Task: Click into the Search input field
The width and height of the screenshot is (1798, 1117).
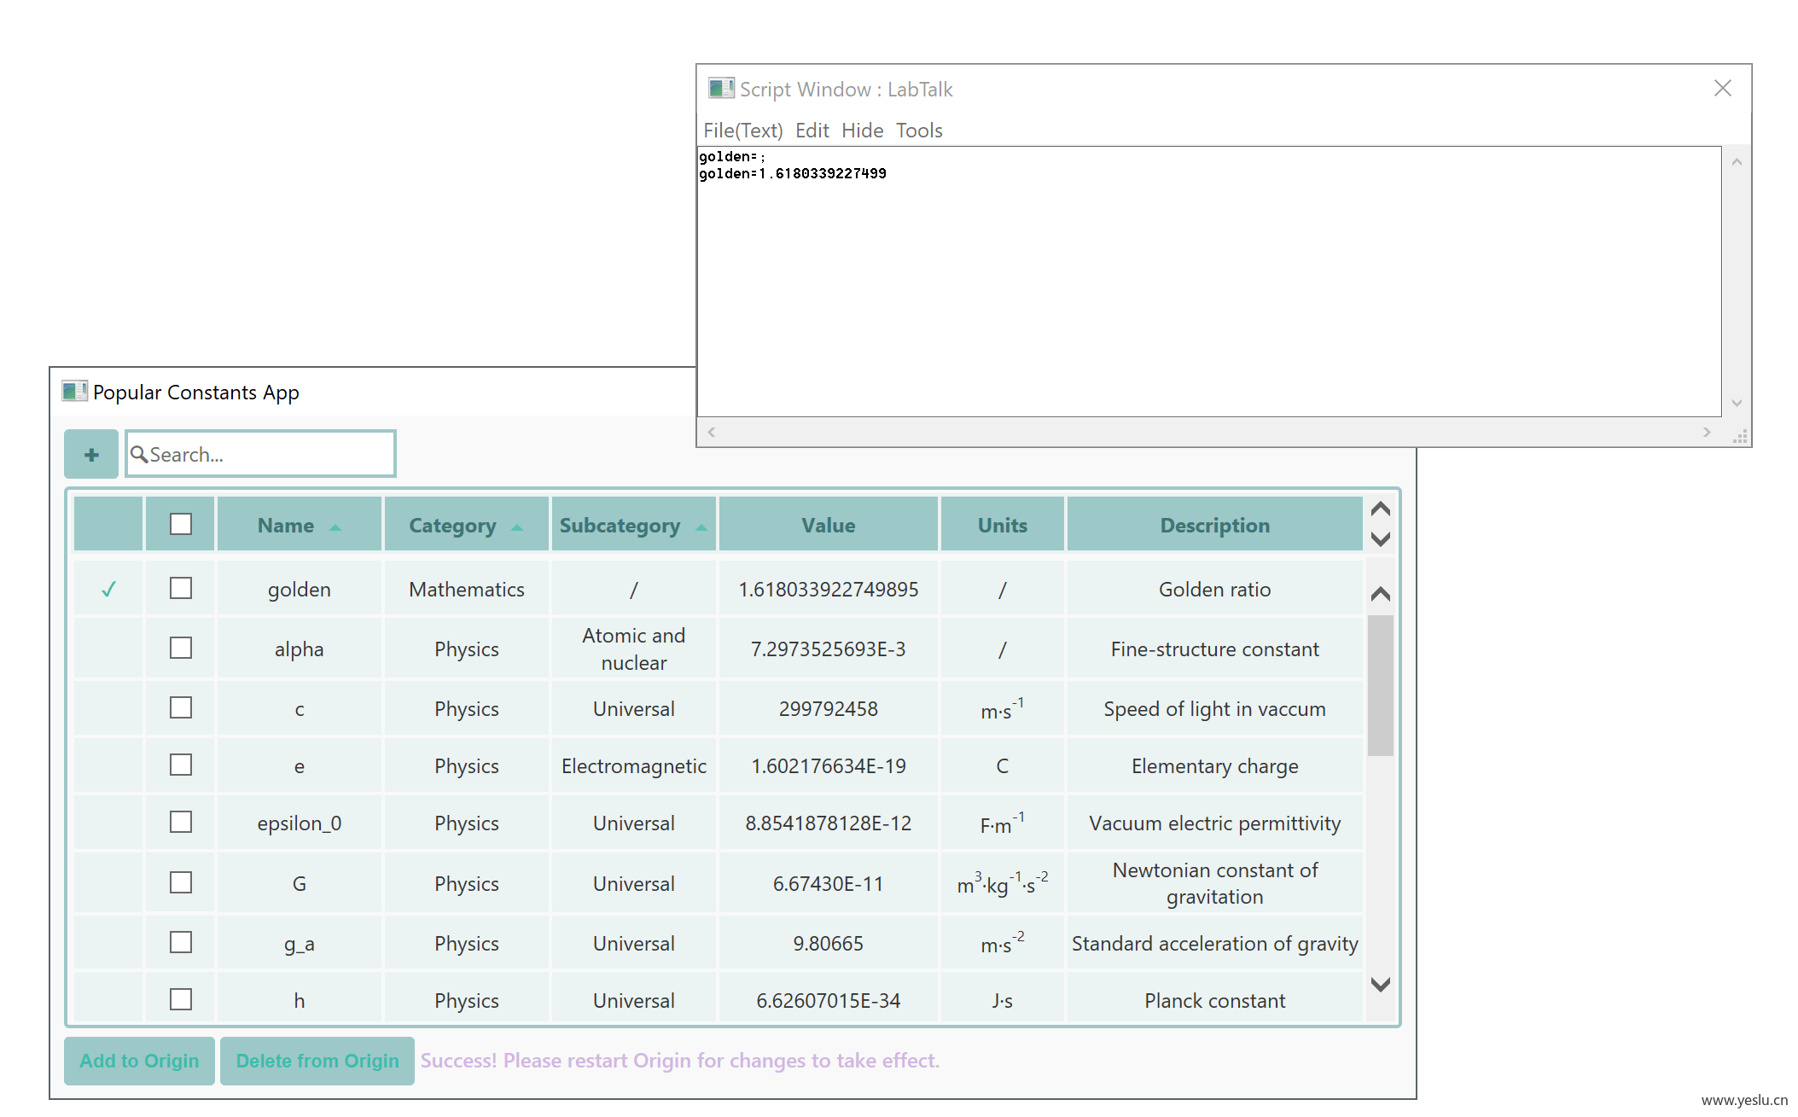Action: [260, 454]
